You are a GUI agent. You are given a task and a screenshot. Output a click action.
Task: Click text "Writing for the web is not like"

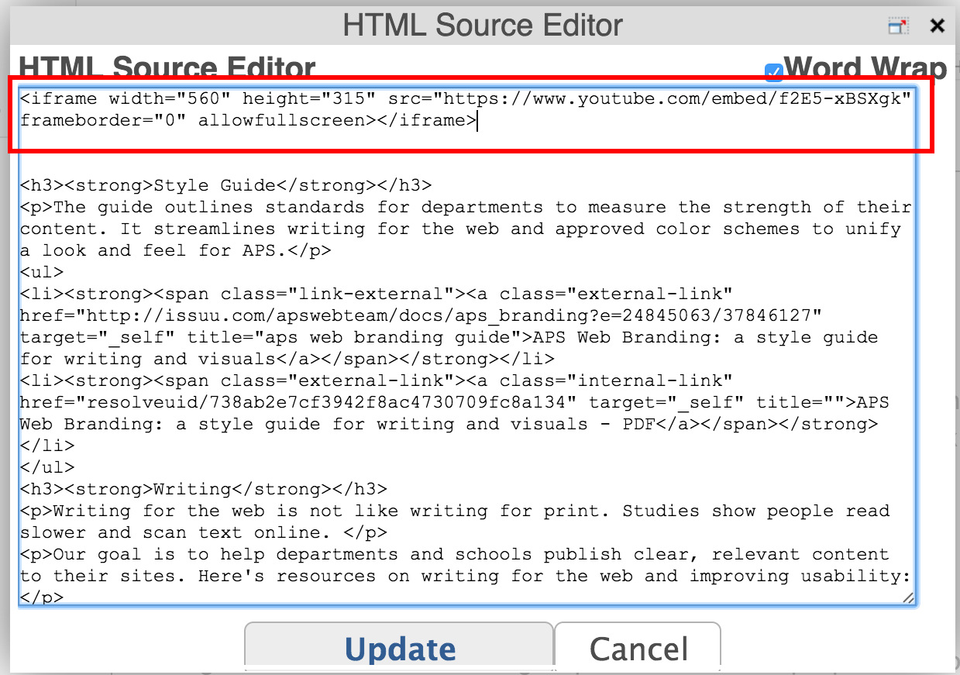coord(225,511)
